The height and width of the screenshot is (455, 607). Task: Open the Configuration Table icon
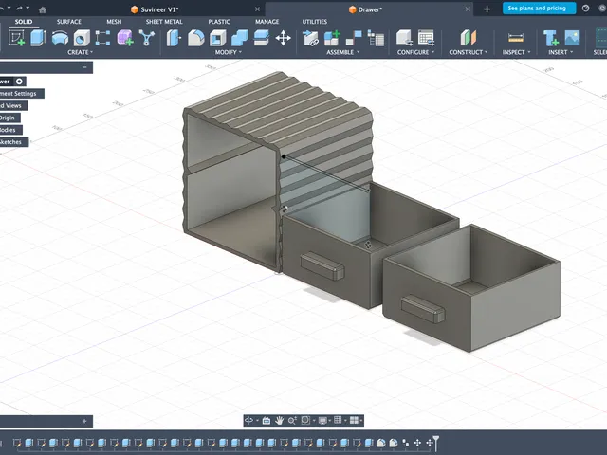click(x=426, y=38)
